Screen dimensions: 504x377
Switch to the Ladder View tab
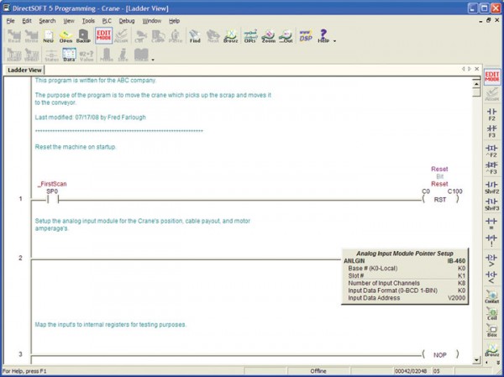coord(25,71)
